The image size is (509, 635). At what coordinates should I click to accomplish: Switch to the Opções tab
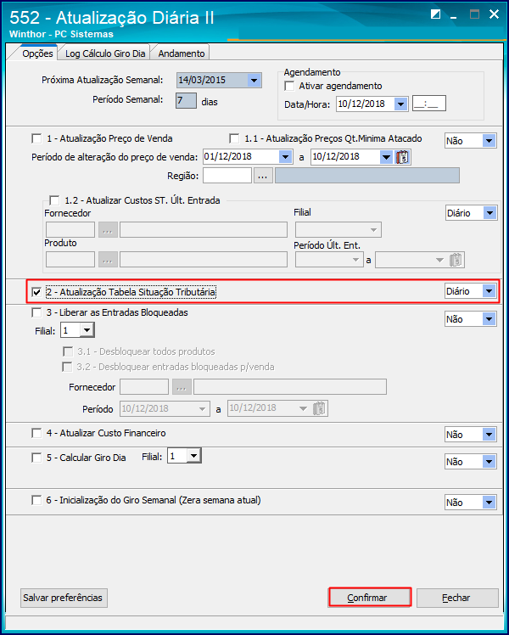pyautogui.click(x=37, y=53)
